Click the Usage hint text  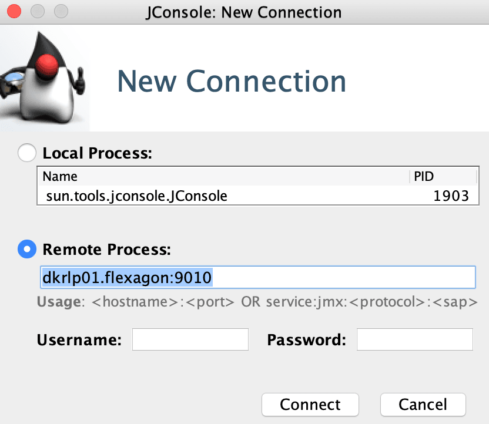[257, 302]
